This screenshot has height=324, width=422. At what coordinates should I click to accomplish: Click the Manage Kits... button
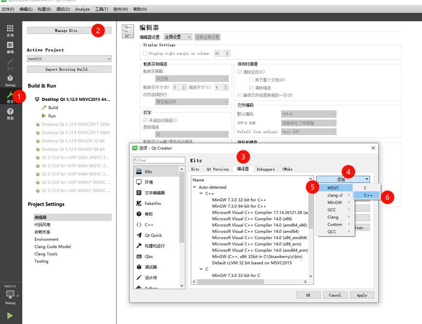tap(69, 30)
